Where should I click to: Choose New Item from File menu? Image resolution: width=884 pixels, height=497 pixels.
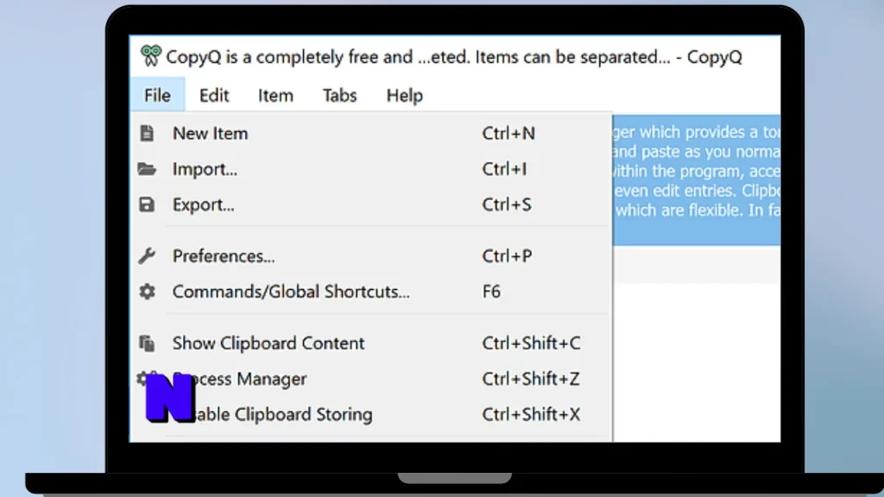pyautogui.click(x=371, y=134)
